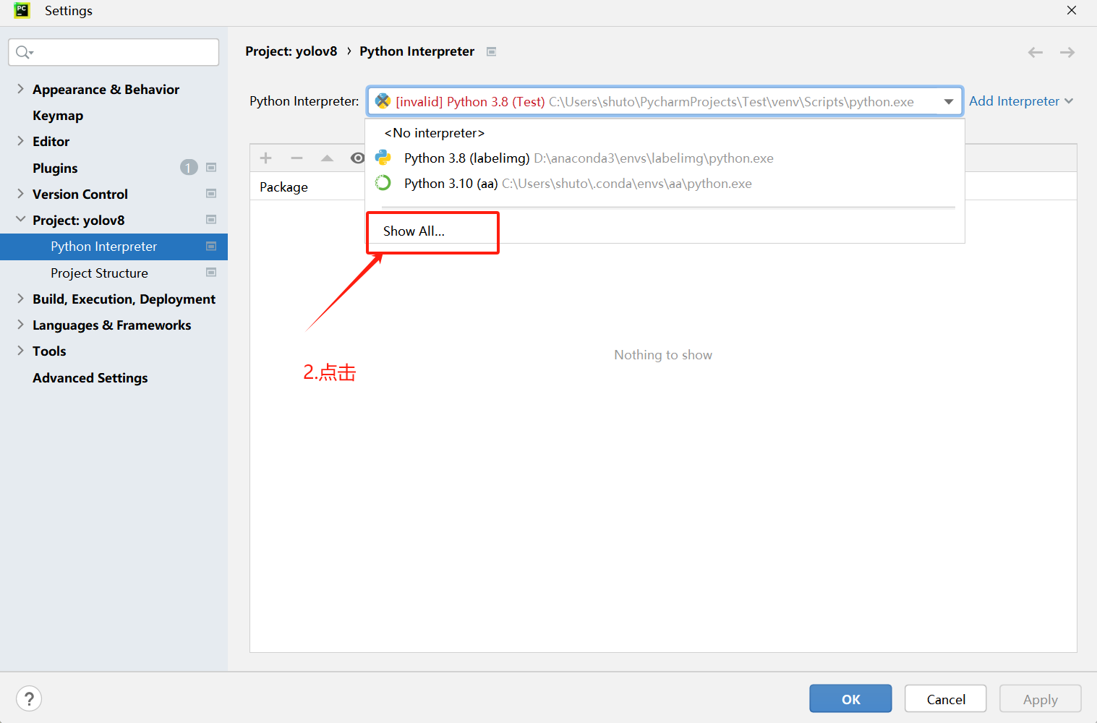Toggle the show early releases eye icon
The image size is (1097, 723).
pos(357,158)
